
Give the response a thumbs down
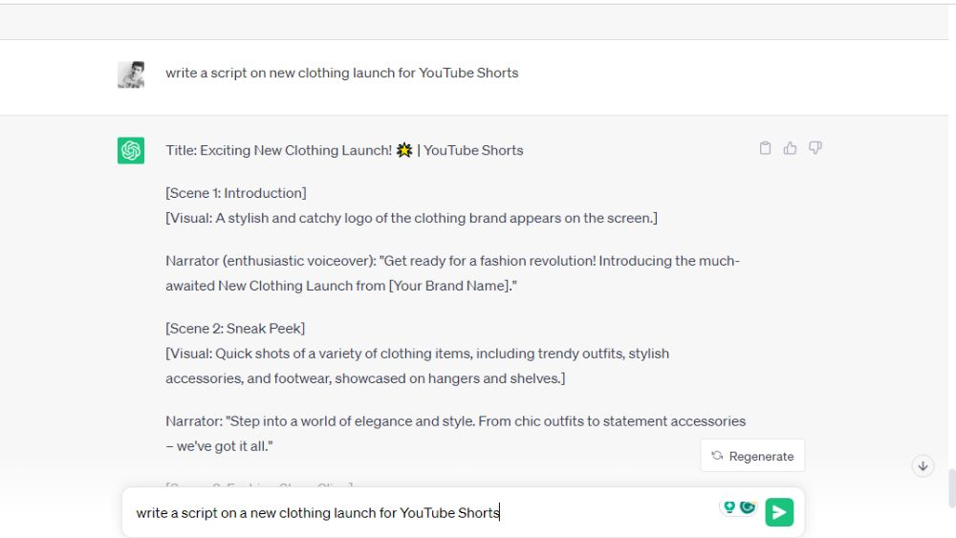815,148
